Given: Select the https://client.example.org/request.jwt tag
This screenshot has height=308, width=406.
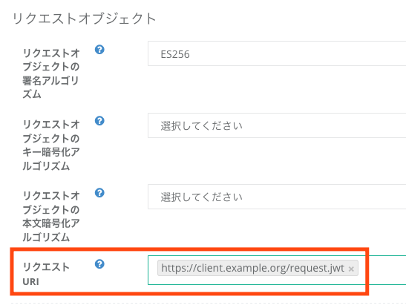Looking at the screenshot, I should [252, 268].
